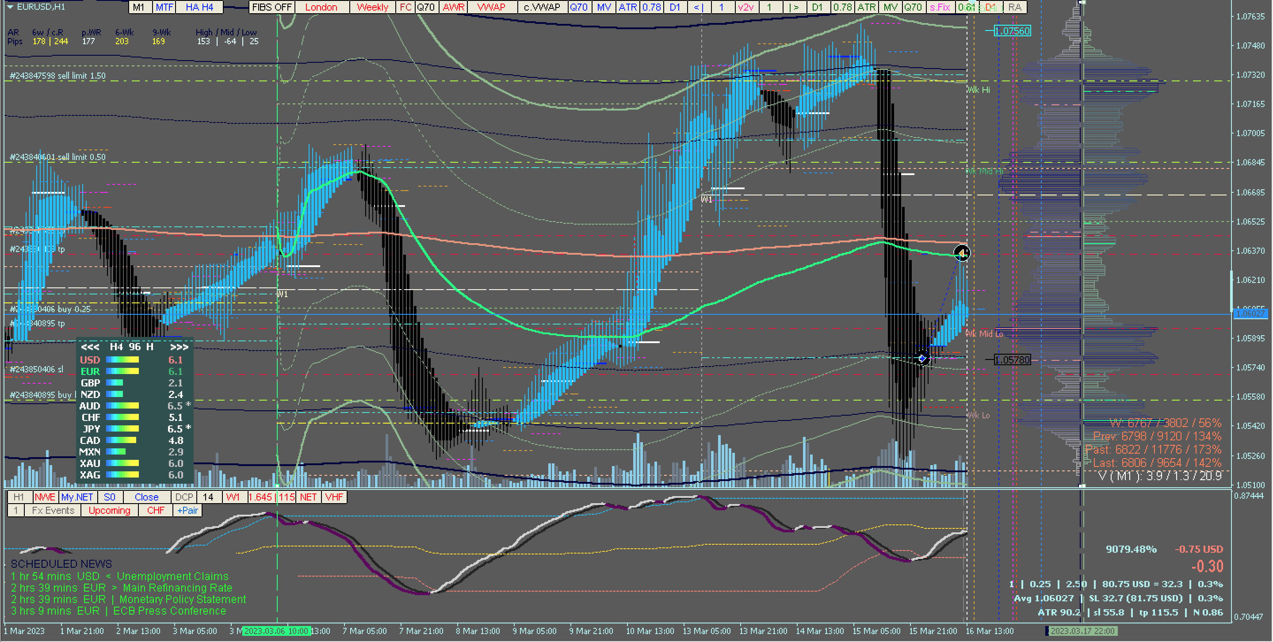Click the USD strength bar in the meter
Viewport: 1273px width, 642px height.
click(x=122, y=360)
